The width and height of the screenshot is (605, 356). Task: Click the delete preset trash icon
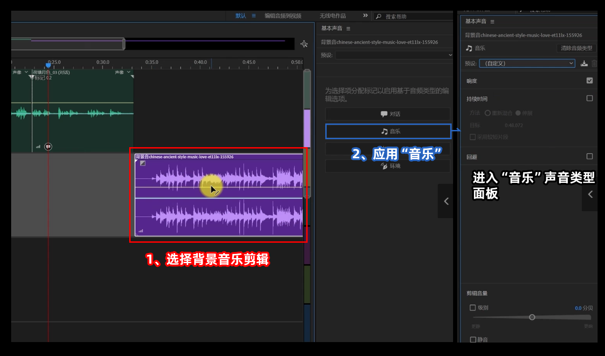(x=594, y=64)
